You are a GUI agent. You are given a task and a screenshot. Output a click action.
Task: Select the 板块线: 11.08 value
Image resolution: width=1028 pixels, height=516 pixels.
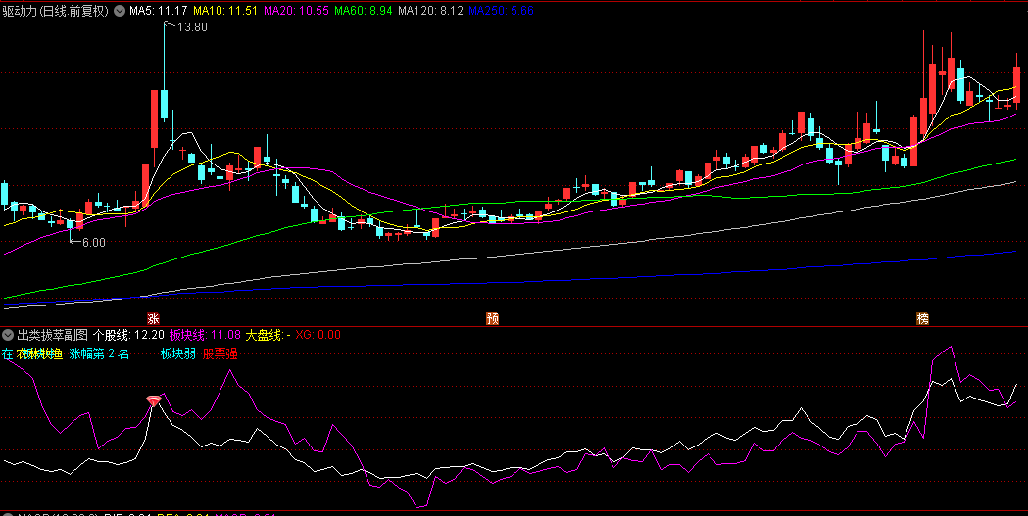pos(205,335)
